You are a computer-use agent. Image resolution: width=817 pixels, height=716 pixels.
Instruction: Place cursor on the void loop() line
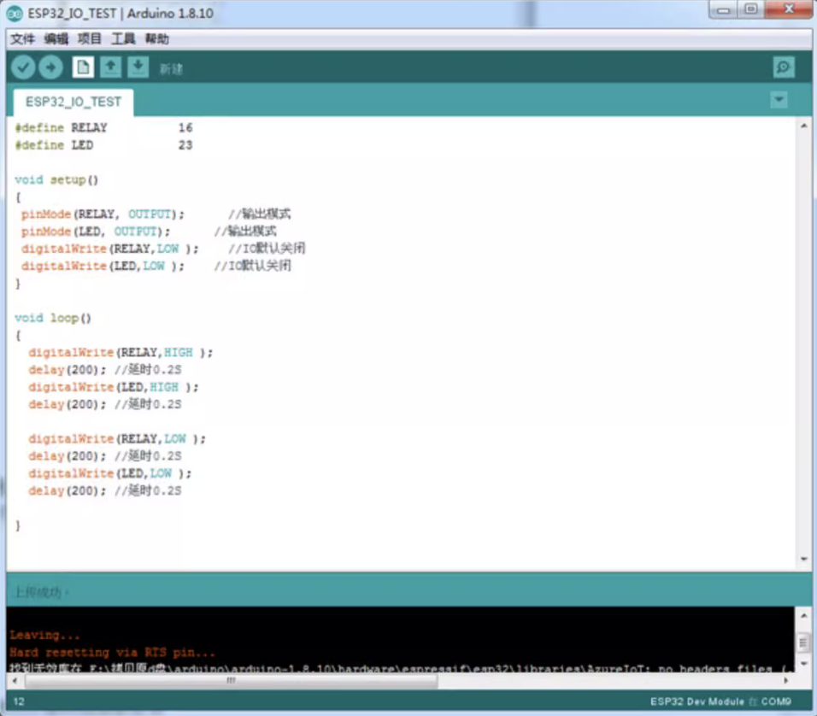pos(53,318)
